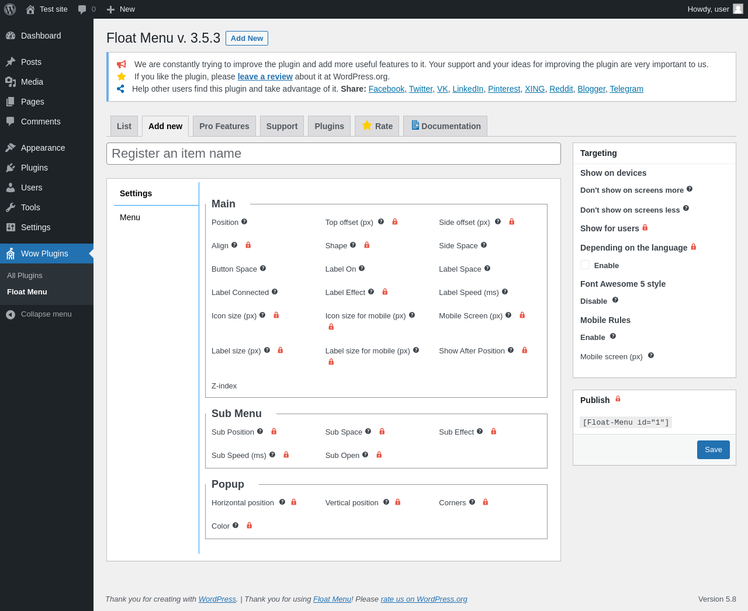748x611 pixels.
Task: Open the comments bubble icon in admin bar
Action: coord(82,9)
